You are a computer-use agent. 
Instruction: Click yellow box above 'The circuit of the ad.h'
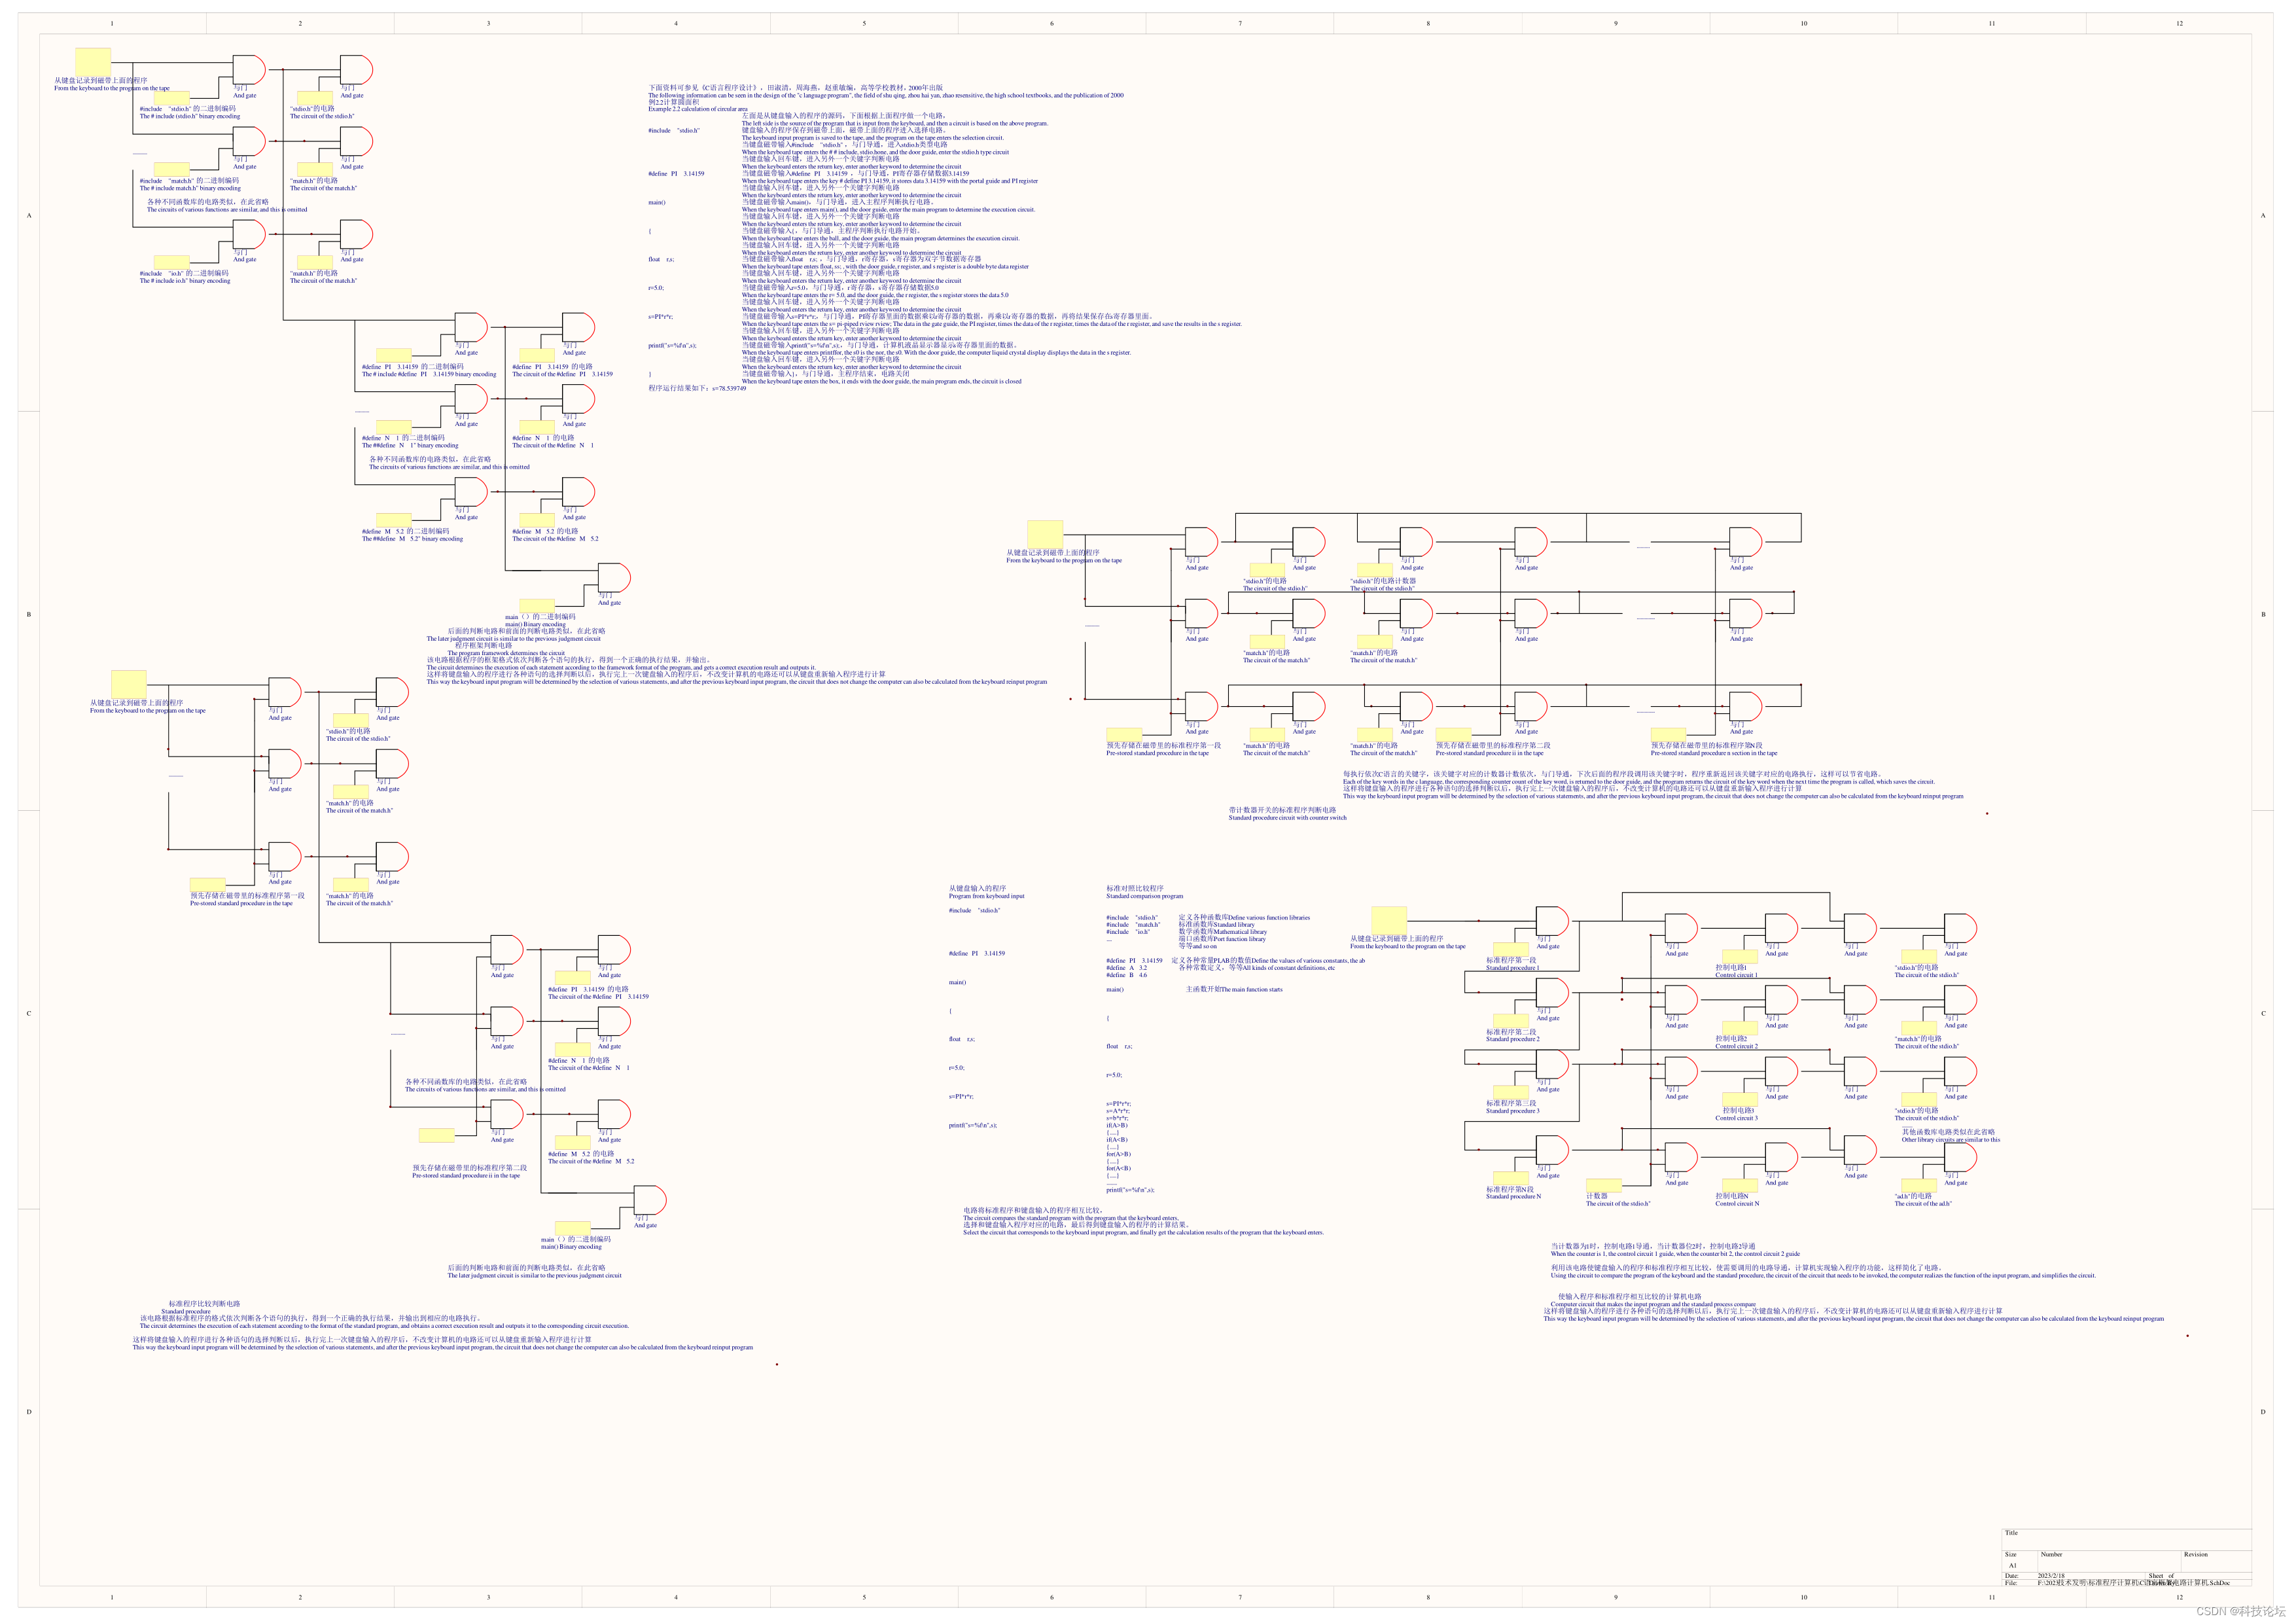click(x=1919, y=1185)
